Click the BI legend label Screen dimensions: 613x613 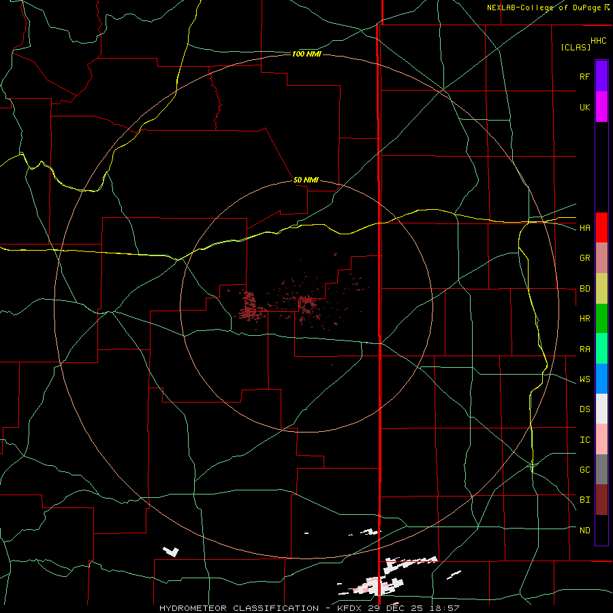coord(584,500)
